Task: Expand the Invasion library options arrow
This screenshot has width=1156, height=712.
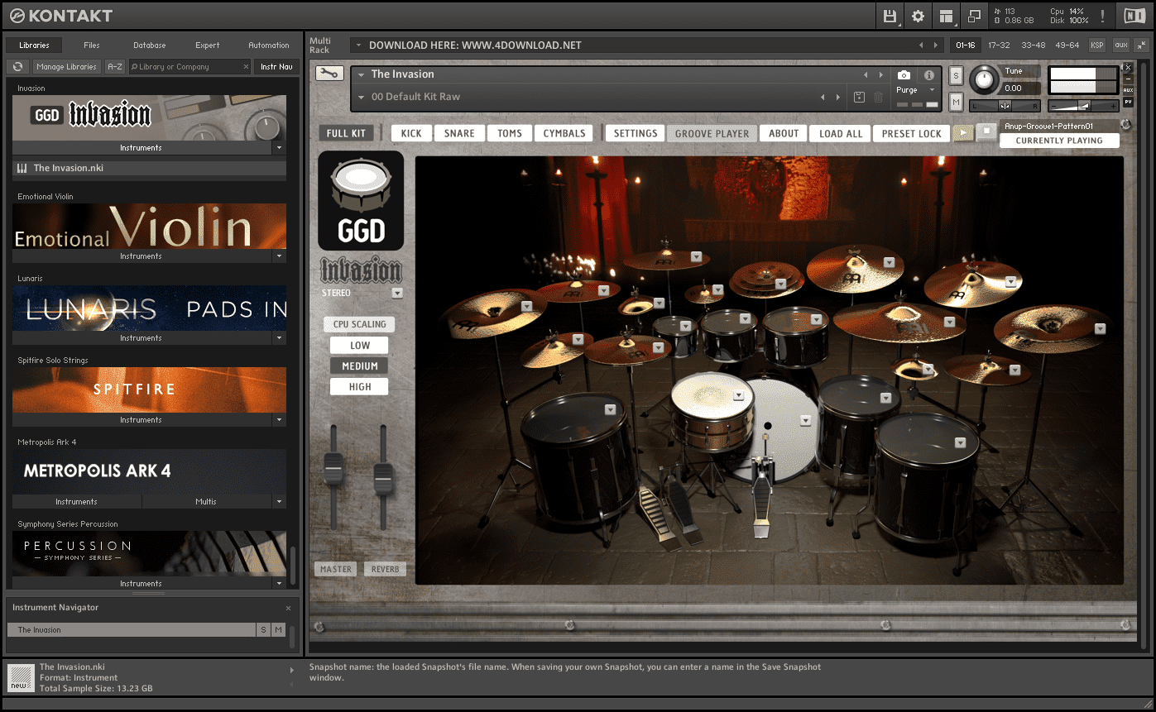Action: tap(280, 148)
